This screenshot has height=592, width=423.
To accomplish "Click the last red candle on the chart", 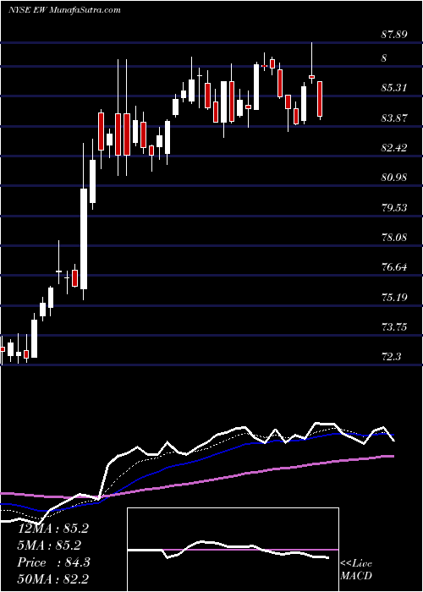I will [x=320, y=99].
